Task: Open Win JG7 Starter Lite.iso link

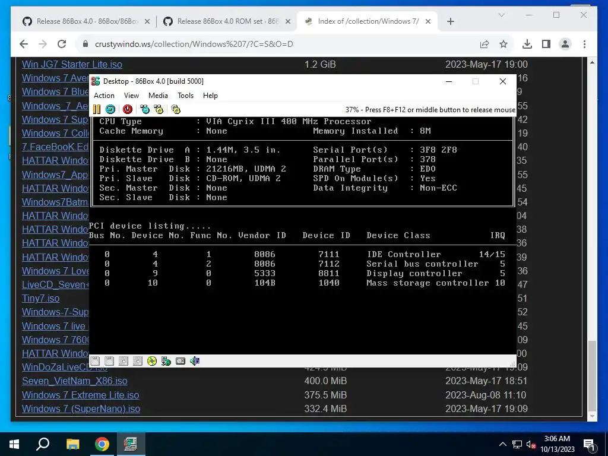Action: (x=72, y=64)
